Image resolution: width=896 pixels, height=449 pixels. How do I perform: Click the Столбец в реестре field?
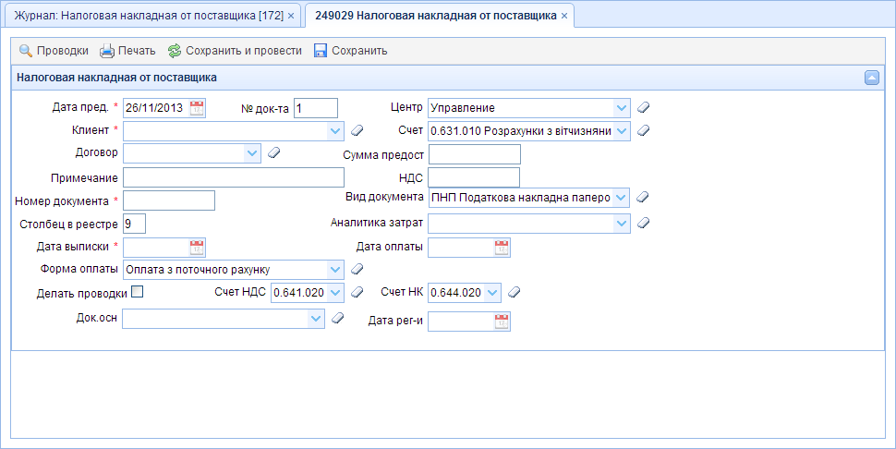point(134,224)
